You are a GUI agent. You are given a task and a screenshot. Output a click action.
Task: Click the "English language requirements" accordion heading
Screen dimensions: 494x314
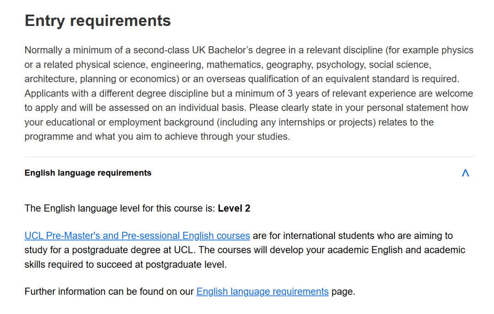[88, 173]
